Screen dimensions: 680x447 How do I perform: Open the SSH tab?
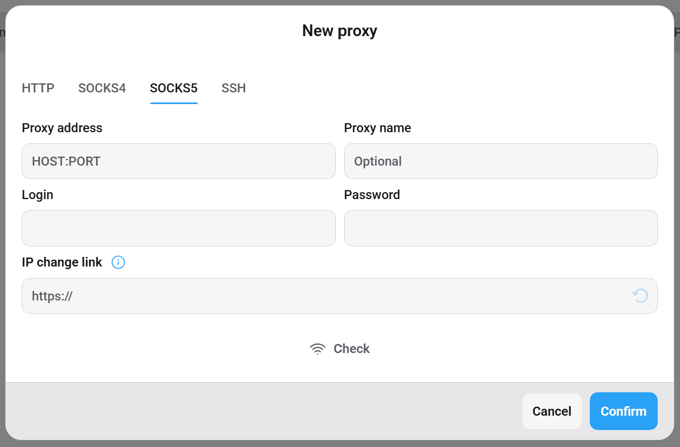click(233, 88)
